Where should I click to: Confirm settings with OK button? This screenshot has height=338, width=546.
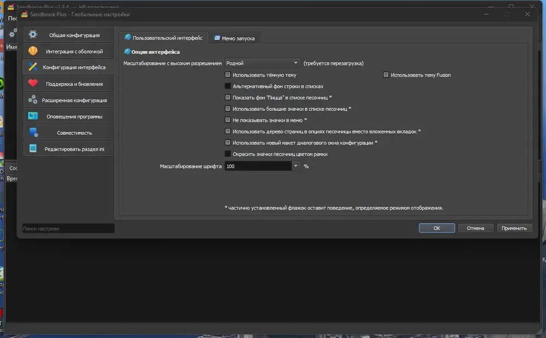click(437, 228)
